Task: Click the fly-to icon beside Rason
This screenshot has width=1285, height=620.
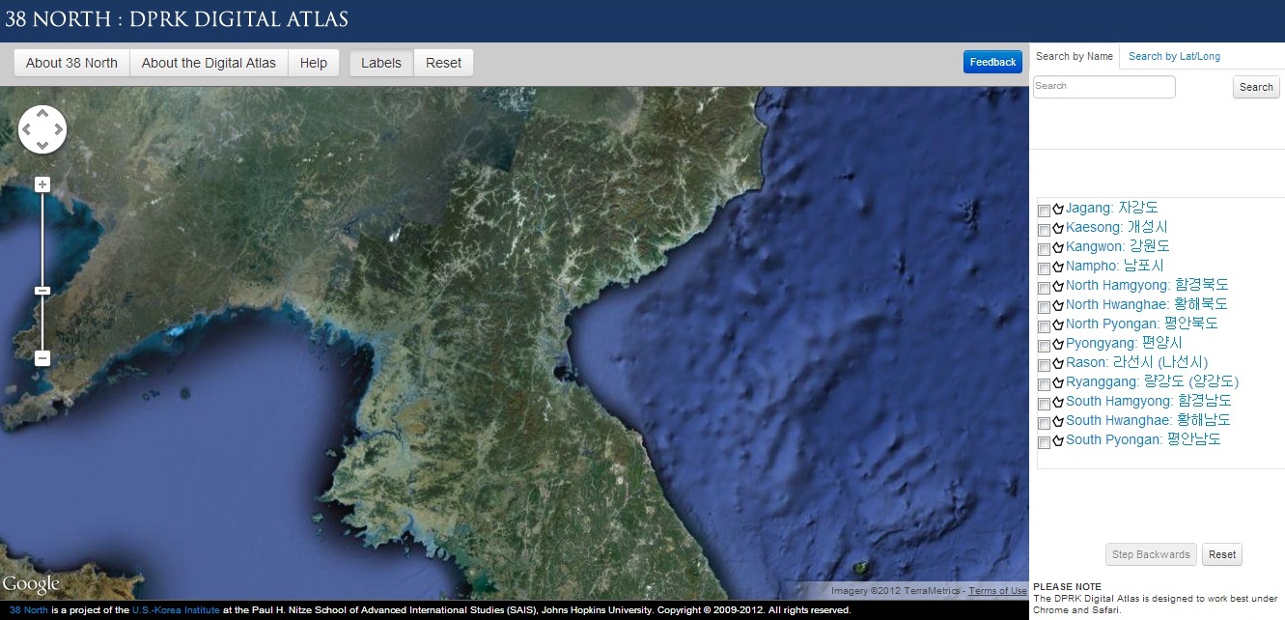Action: [x=1057, y=364]
